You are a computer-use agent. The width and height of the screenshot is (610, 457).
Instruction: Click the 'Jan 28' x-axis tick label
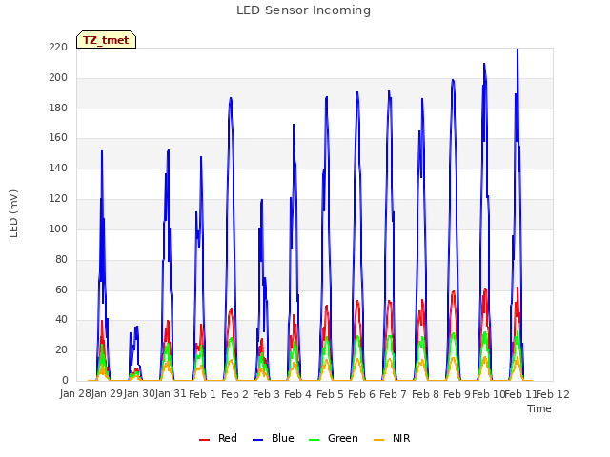75,394
